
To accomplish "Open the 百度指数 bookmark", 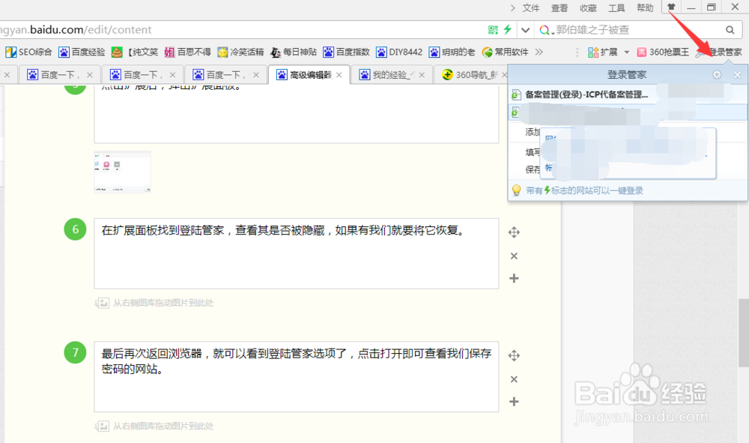I will pyautogui.click(x=346, y=52).
